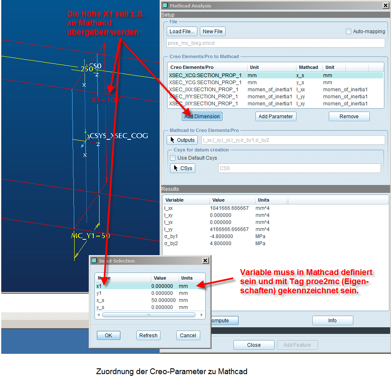Click the Remove button

click(349, 116)
